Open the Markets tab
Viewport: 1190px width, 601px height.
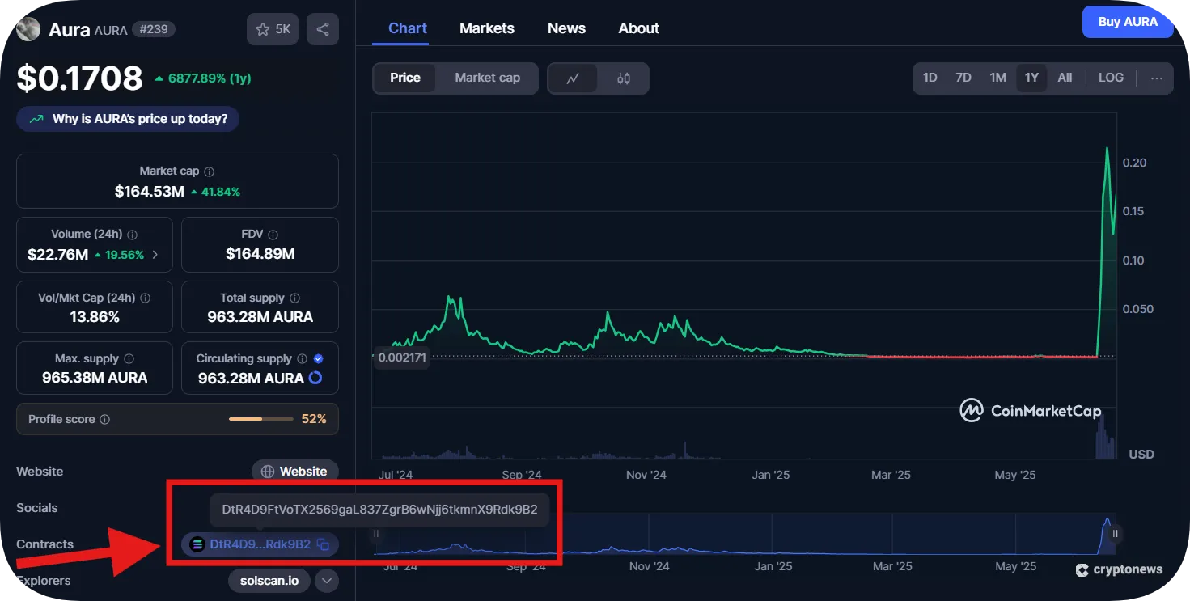tap(486, 28)
